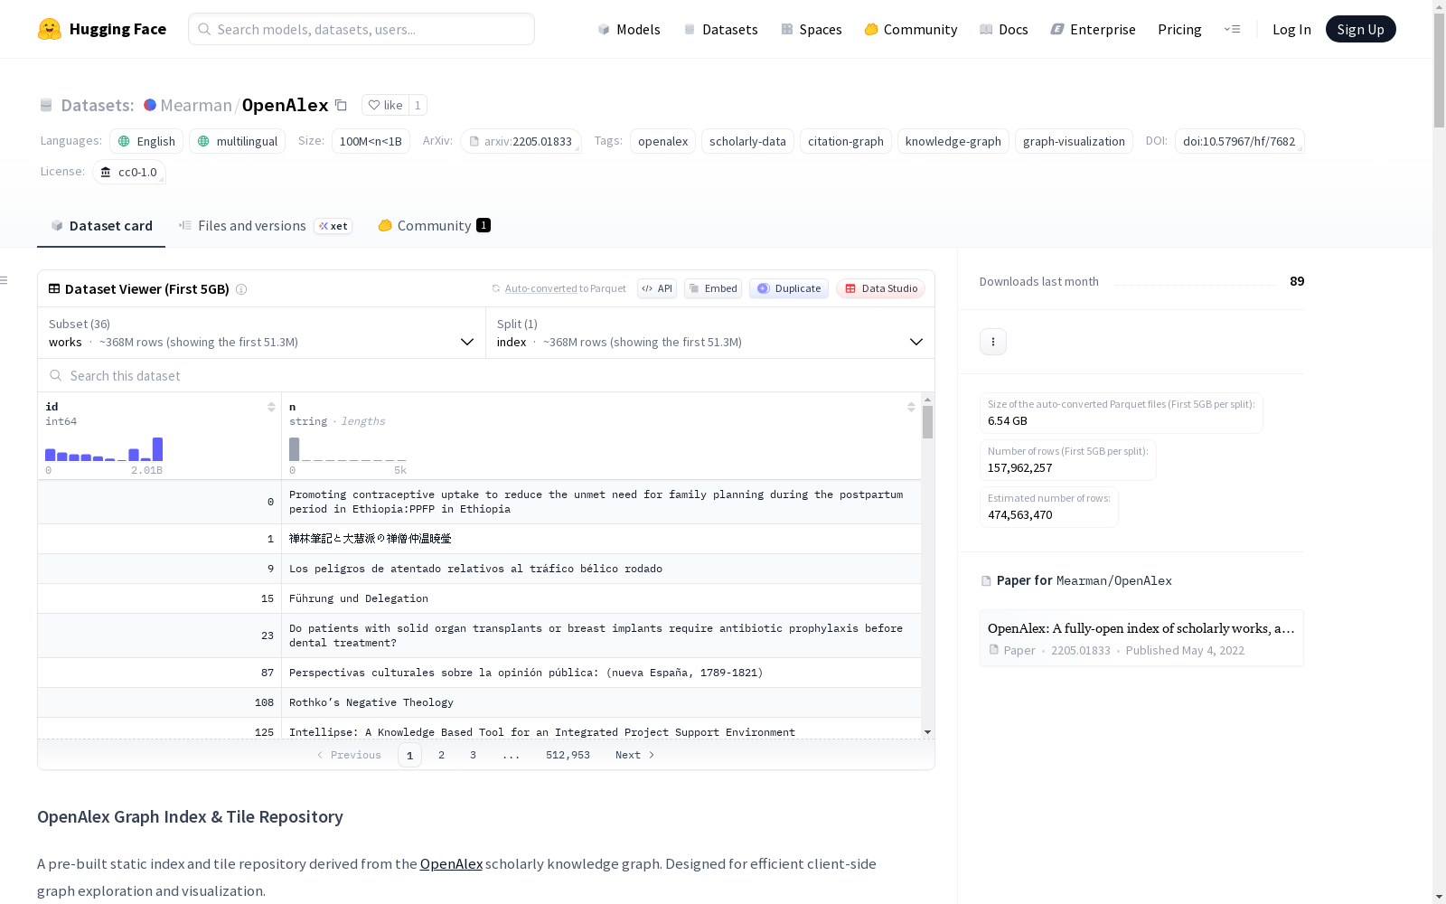Open Enterprise in the top navigation

1094,29
